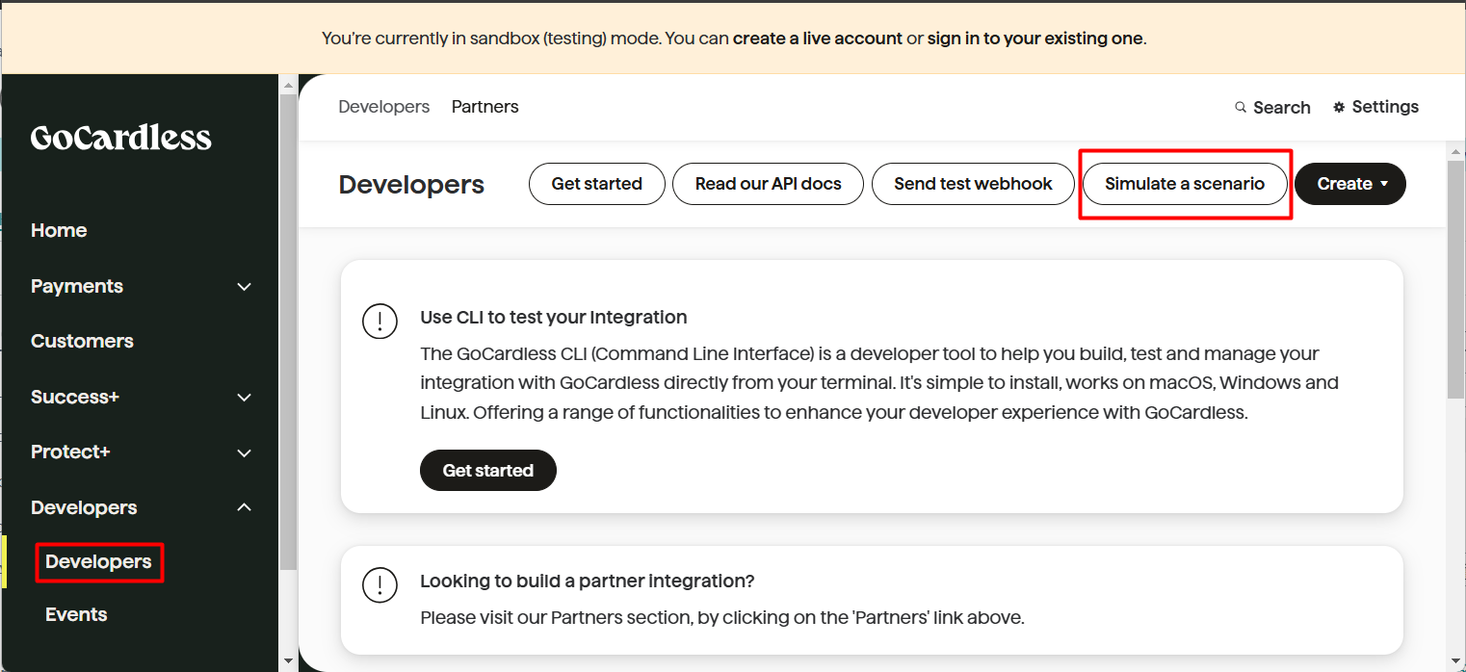Select the Developers top tab
The height and width of the screenshot is (672, 1466).
point(383,107)
